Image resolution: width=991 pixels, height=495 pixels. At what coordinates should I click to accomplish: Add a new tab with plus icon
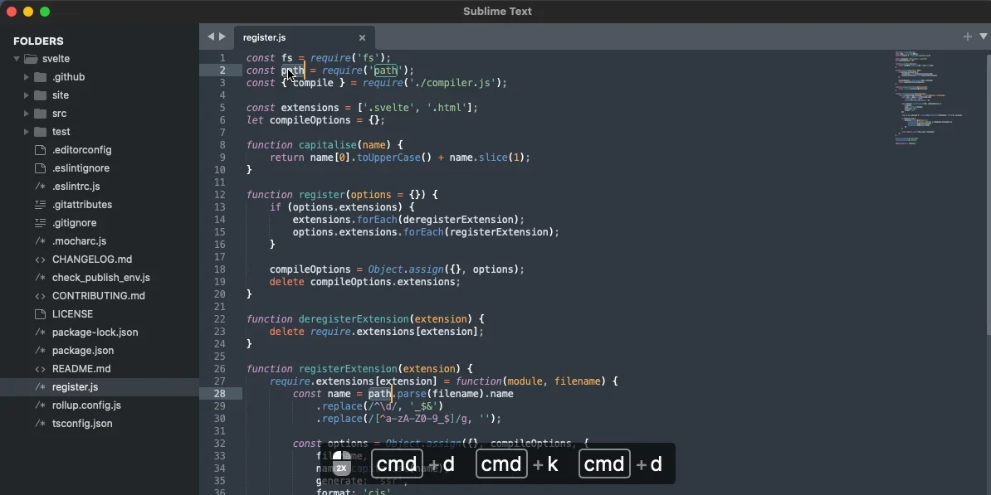point(967,36)
